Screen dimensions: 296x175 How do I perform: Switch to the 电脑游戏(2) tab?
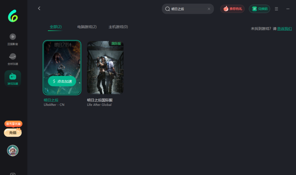(x=87, y=27)
